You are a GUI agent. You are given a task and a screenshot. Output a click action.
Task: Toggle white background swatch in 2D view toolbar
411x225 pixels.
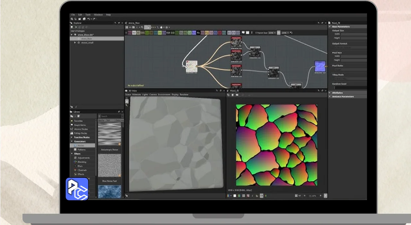235,195
